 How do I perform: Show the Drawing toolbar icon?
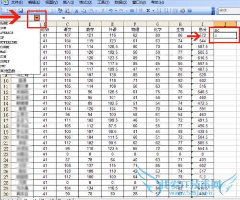coord(182,11)
